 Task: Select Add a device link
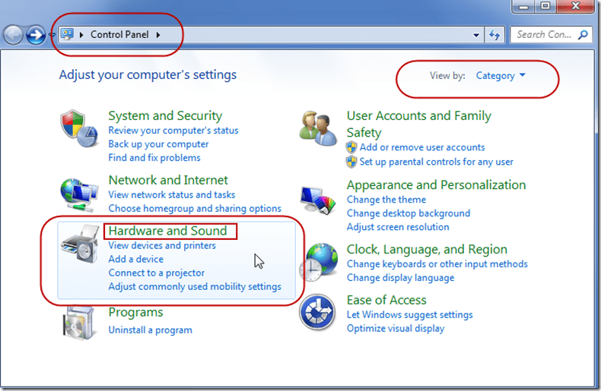click(135, 260)
